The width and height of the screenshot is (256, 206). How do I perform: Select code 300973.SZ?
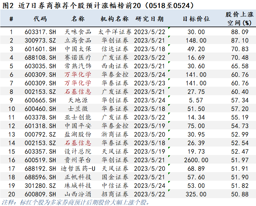click(x=40, y=41)
